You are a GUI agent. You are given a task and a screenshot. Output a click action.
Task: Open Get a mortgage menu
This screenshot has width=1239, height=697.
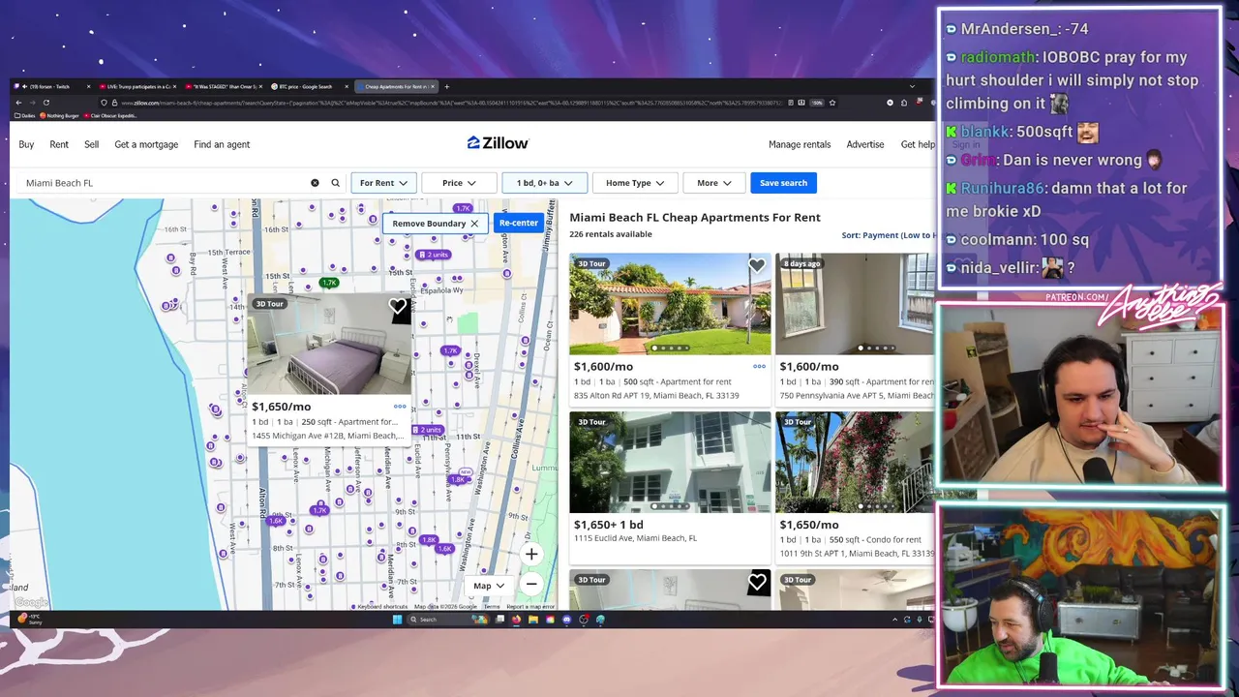tap(146, 144)
